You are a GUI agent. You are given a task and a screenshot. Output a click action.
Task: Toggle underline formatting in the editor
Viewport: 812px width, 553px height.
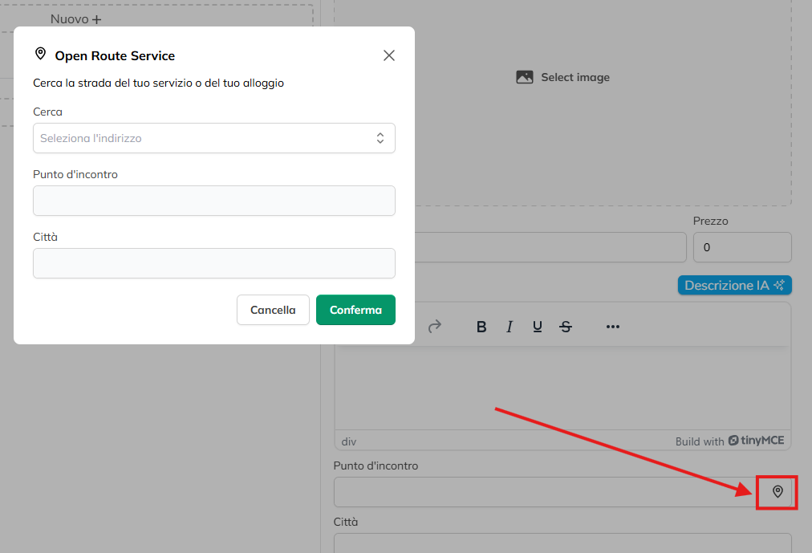(x=538, y=327)
